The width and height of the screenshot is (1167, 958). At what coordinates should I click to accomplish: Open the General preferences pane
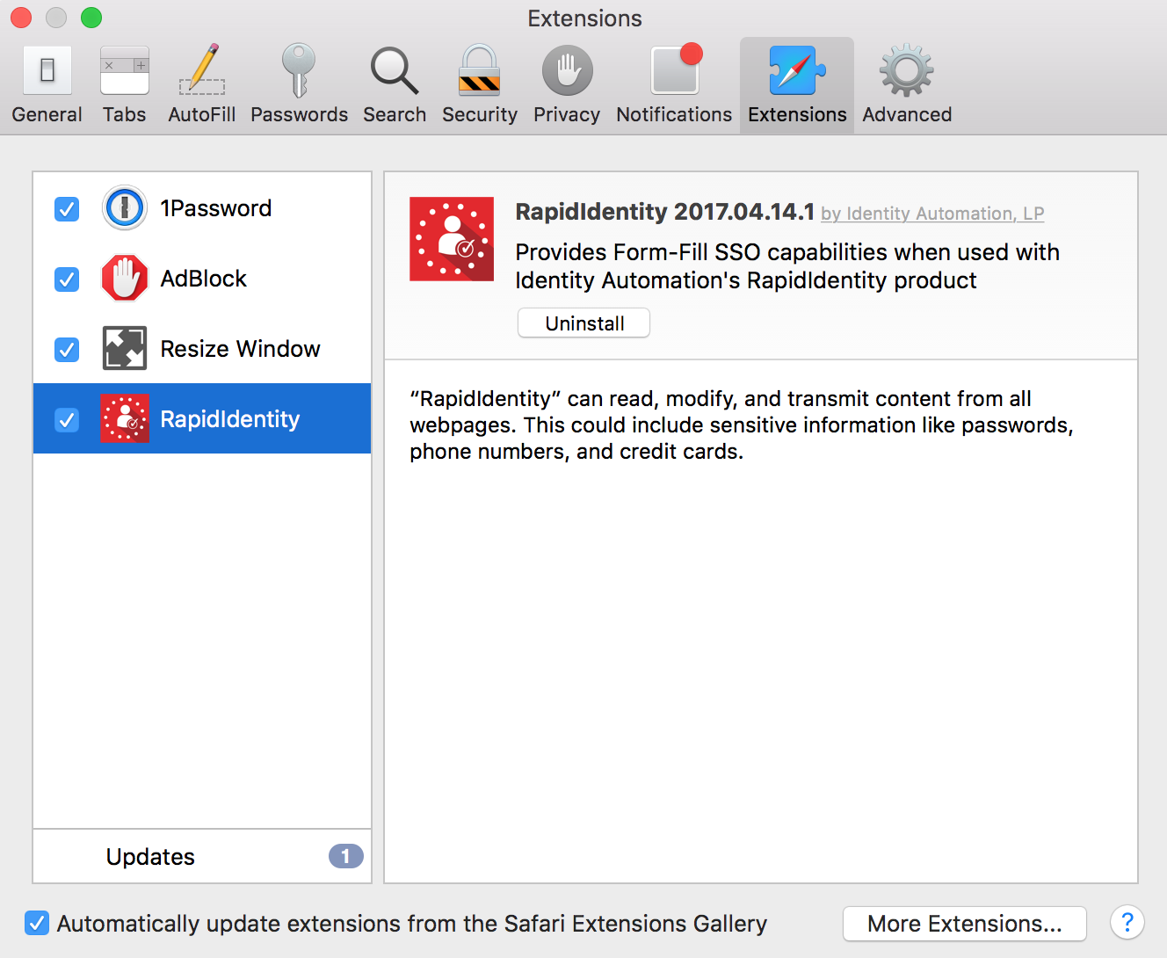[x=47, y=85]
